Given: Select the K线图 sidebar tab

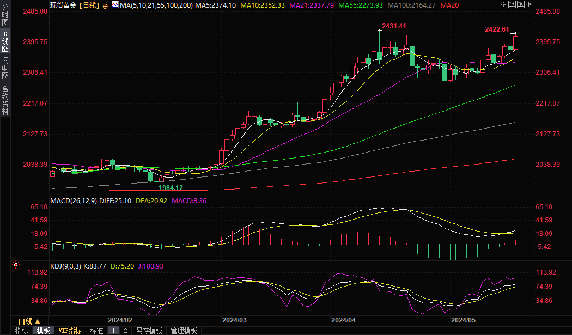Looking at the screenshot, I should 5,41.
